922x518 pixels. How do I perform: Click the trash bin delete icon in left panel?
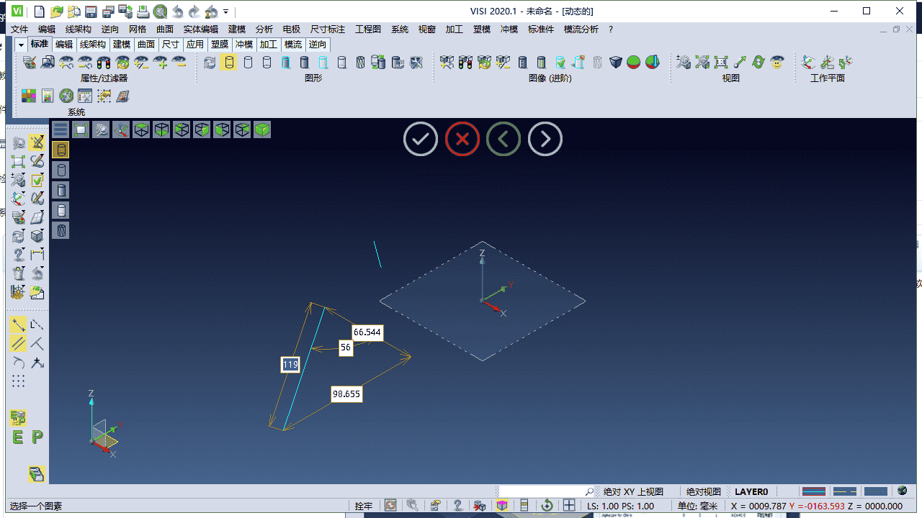[x=19, y=273]
